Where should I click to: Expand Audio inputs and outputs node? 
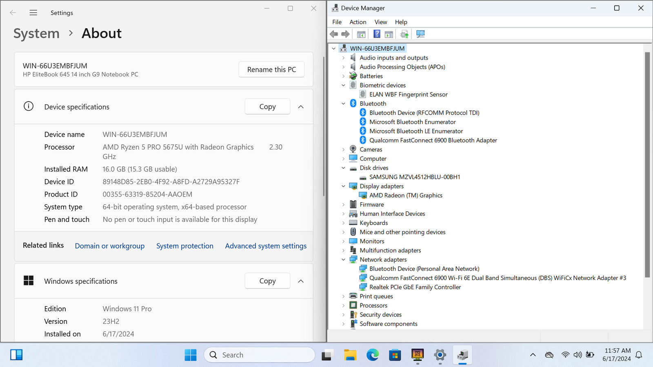pyautogui.click(x=343, y=58)
